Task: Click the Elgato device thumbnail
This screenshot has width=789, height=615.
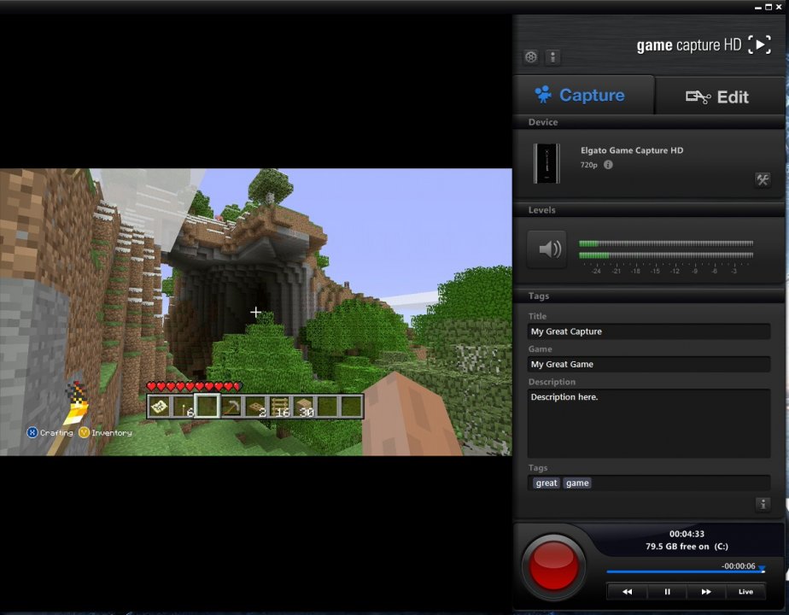Action: tap(547, 163)
